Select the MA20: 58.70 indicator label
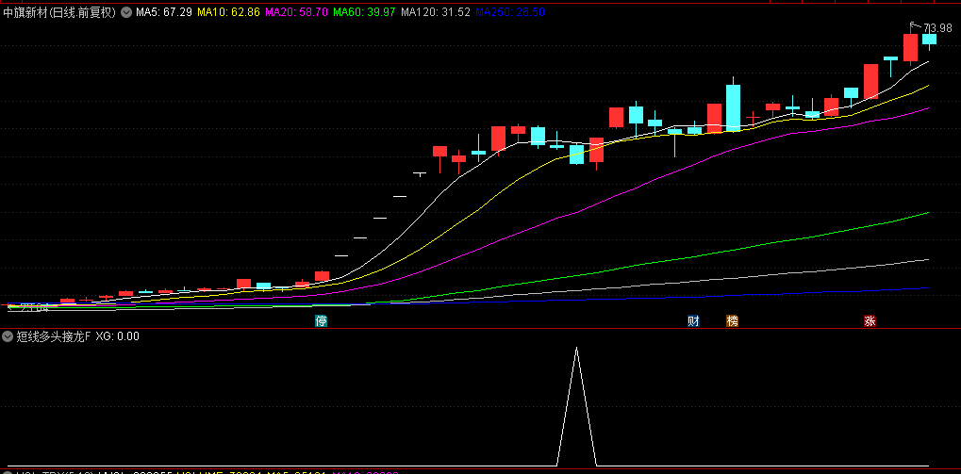The width and height of the screenshot is (961, 474). pyautogui.click(x=297, y=12)
